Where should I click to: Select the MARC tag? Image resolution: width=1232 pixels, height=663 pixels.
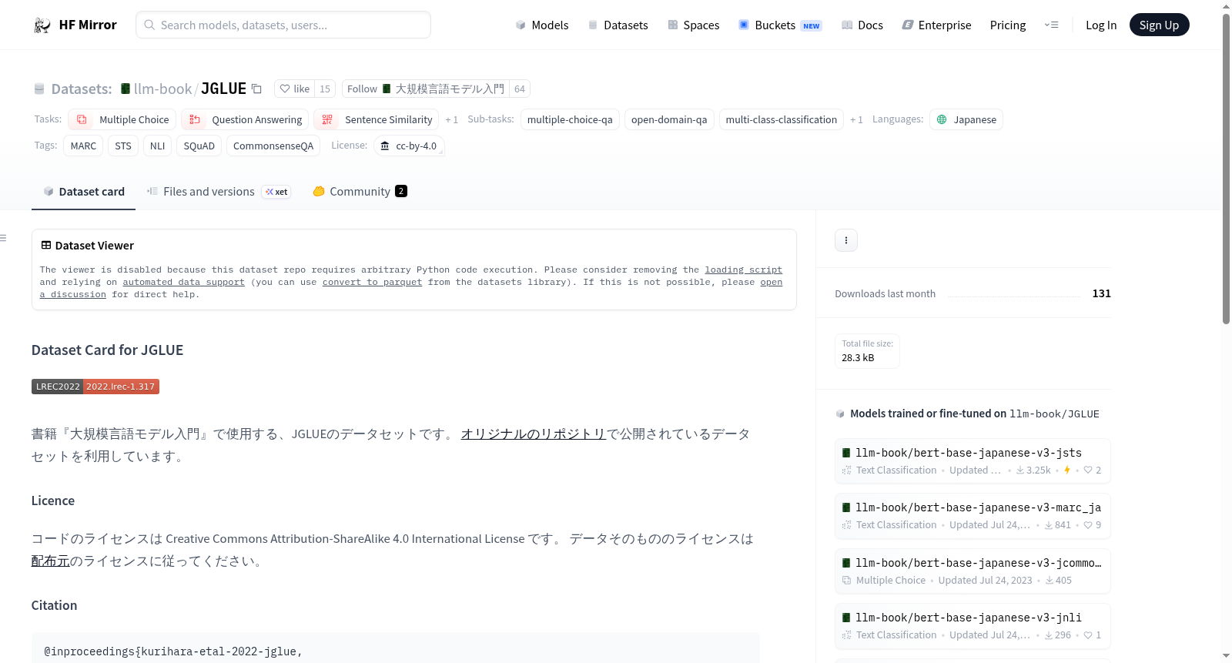[x=83, y=146]
